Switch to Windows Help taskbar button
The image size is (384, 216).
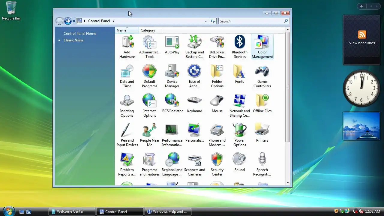[x=168, y=211]
